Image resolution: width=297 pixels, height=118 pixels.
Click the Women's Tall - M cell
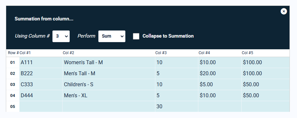(109, 62)
